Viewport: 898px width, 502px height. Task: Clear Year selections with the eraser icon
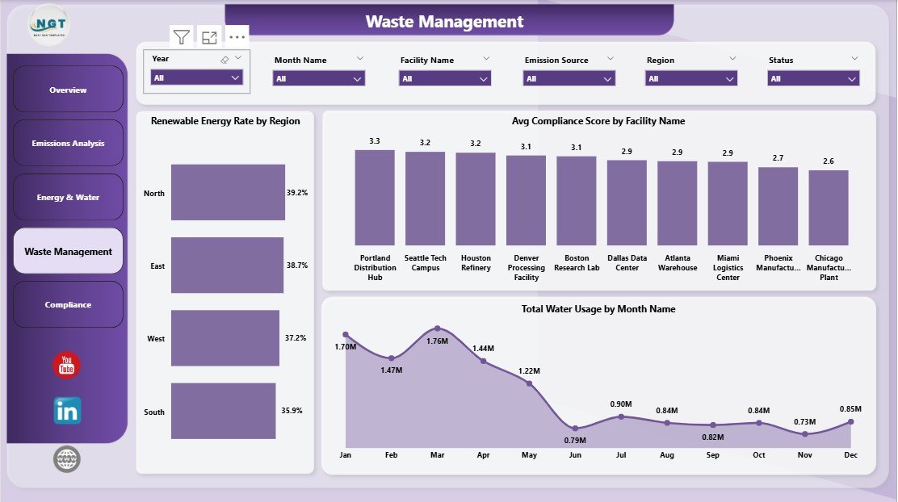point(224,59)
